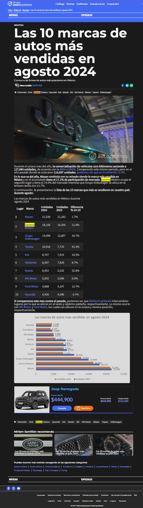Open the Autos ecológicos category link
143x508 pixels.
pyautogui.click(x=53, y=467)
